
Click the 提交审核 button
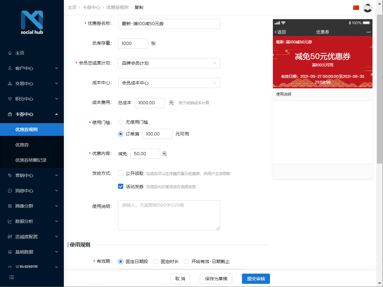[256, 278]
